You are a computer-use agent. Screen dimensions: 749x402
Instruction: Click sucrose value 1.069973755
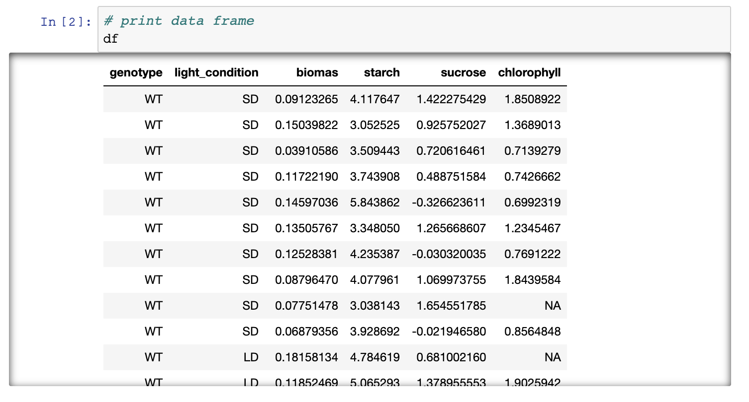point(451,280)
